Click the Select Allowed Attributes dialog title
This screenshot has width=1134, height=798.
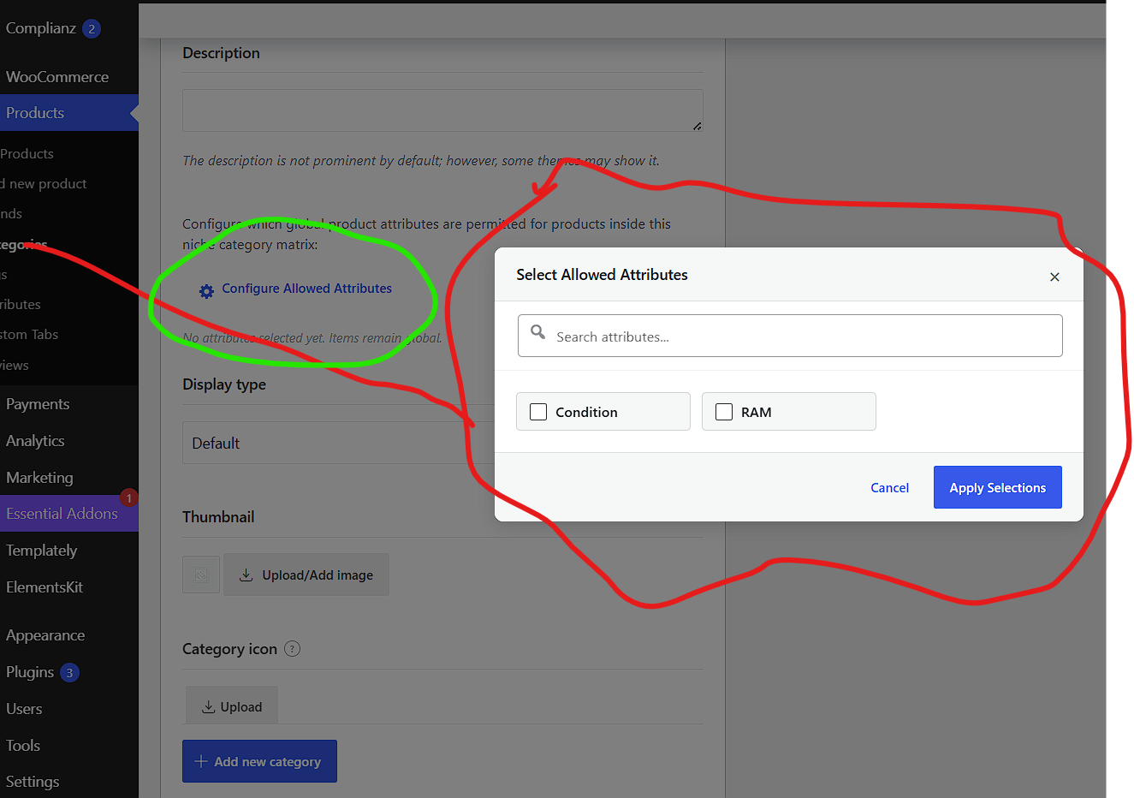(x=602, y=275)
